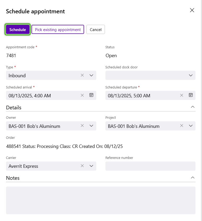Viewport: 202px width, 221px height.
Task: Open the Project dropdown list
Action: [191, 126]
